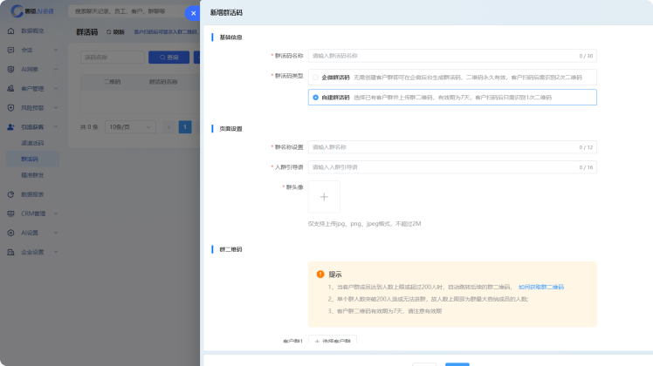Open 群活码 in the sidebar submenu
The height and width of the screenshot is (366, 653).
point(30,159)
